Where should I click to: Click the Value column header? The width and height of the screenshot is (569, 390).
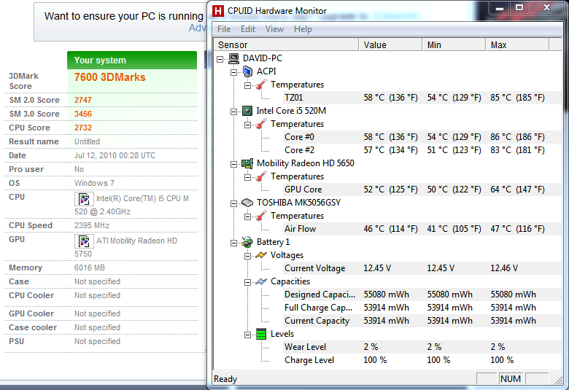(x=390, y=44)
